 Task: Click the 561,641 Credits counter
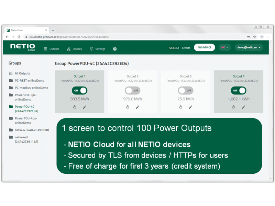coord(179,48)
